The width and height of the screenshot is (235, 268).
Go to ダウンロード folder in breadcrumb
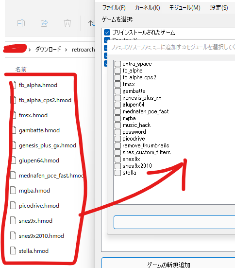tap(48, 50)
